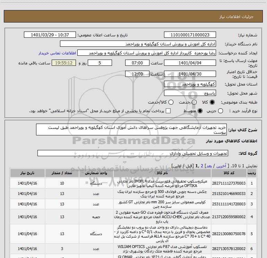Viewport: 267px width, 258px height.
Task: Click the WILIAM OPTICS telescope item name
Action: (162, 249)
